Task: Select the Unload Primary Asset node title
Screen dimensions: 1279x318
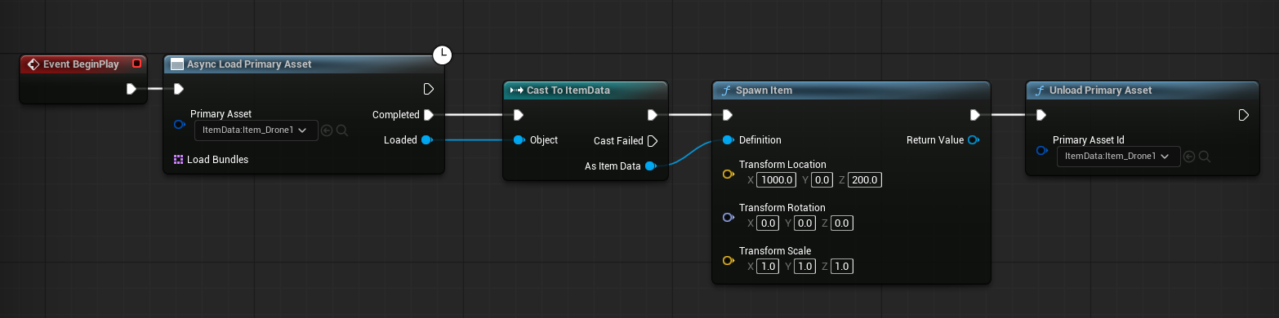Action: [1101, 91]
